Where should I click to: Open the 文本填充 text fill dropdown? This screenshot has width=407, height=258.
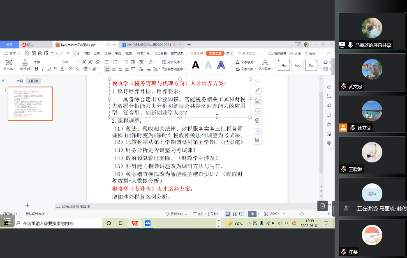[246, 62]
